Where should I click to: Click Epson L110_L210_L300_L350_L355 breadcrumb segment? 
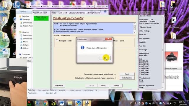tap(67, 6)
